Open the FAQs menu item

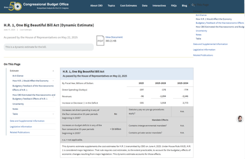click(x=174, y=6)
